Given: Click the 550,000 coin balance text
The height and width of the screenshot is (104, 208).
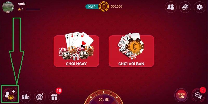Looking at the screenshot, I should [x=116, y=6].
